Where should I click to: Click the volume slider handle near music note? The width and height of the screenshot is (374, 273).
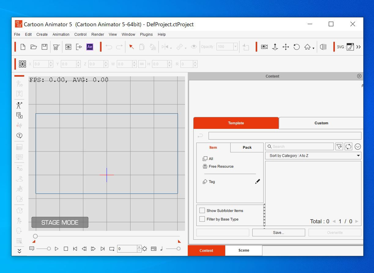(179, 249)
